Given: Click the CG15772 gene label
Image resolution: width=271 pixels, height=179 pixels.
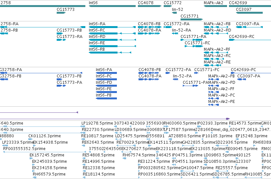Looking at the screenshot, I should [x=173, y=3].
